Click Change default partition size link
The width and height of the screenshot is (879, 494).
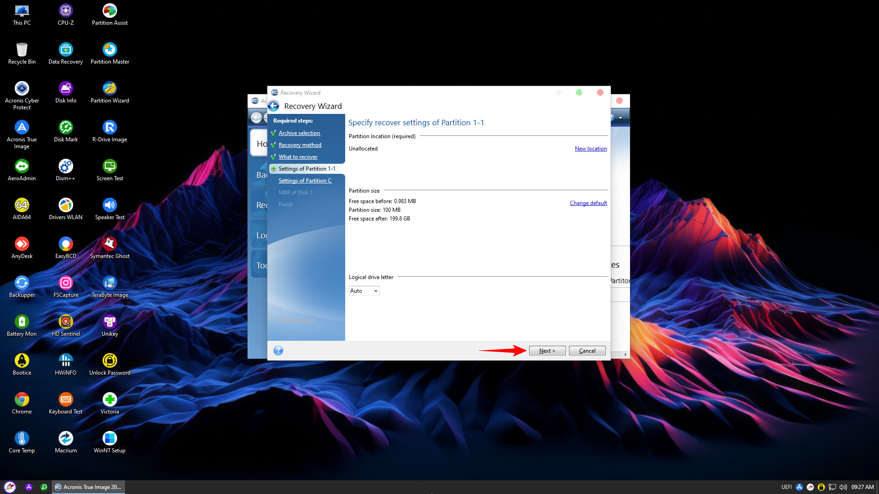coord(588,203)
